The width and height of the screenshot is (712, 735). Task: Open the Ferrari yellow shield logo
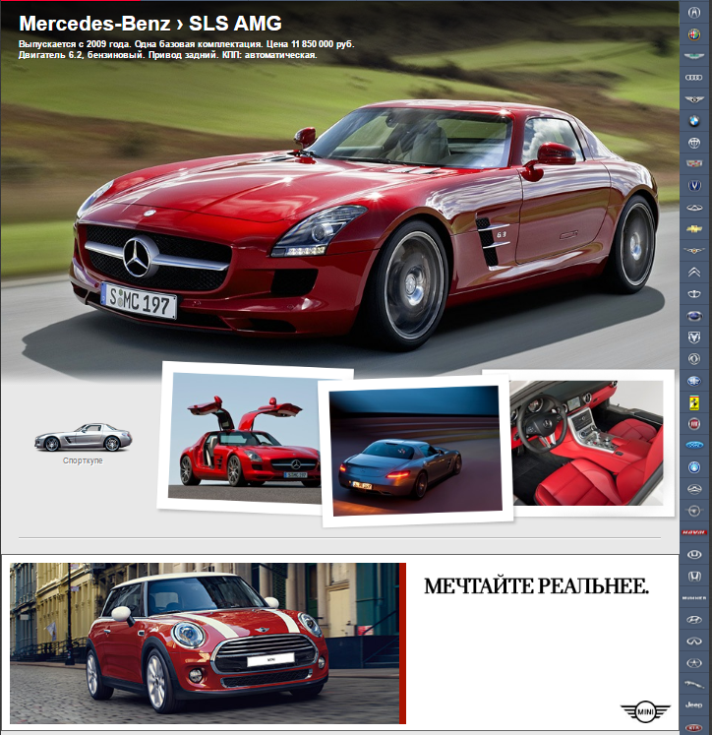693,401
